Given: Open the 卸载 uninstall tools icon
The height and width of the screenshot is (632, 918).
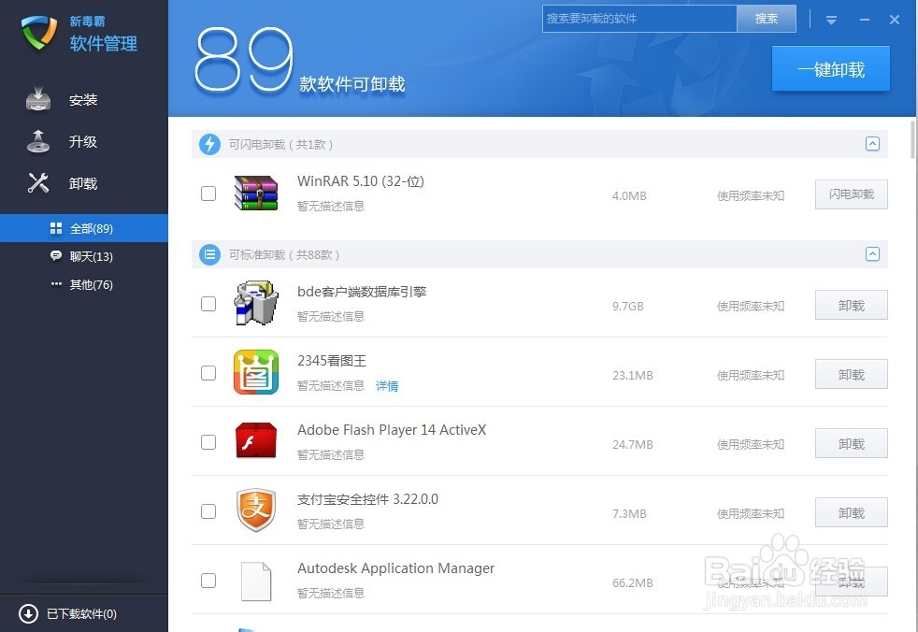Looking at the screenshot, I should coord(38,182).
